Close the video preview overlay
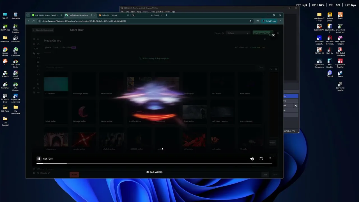The width and height of the screenshot is (359, 202). click(273, 35)
